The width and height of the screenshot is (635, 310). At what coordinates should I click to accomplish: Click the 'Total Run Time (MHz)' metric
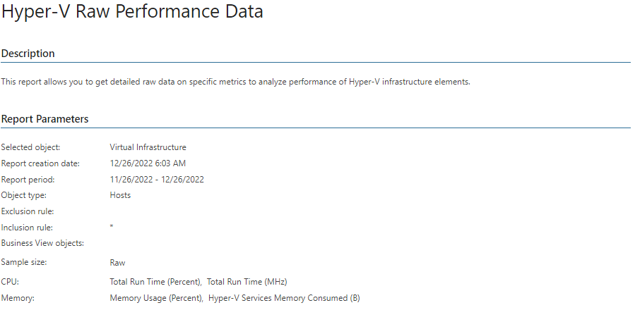[247, 282]
